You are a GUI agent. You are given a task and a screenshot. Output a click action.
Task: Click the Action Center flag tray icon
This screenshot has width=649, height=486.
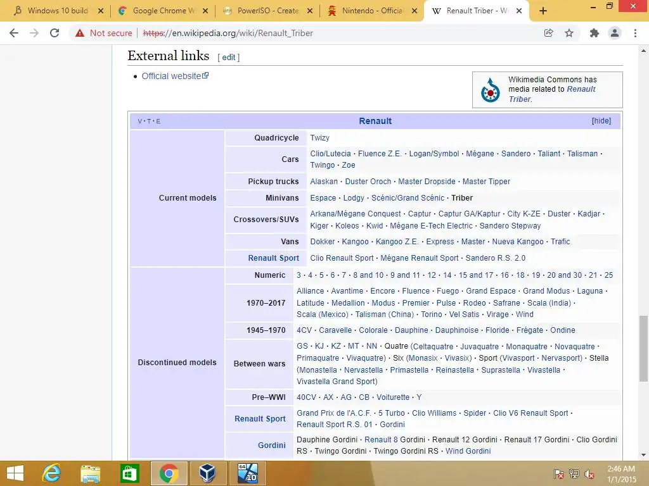tap(558, 474)
